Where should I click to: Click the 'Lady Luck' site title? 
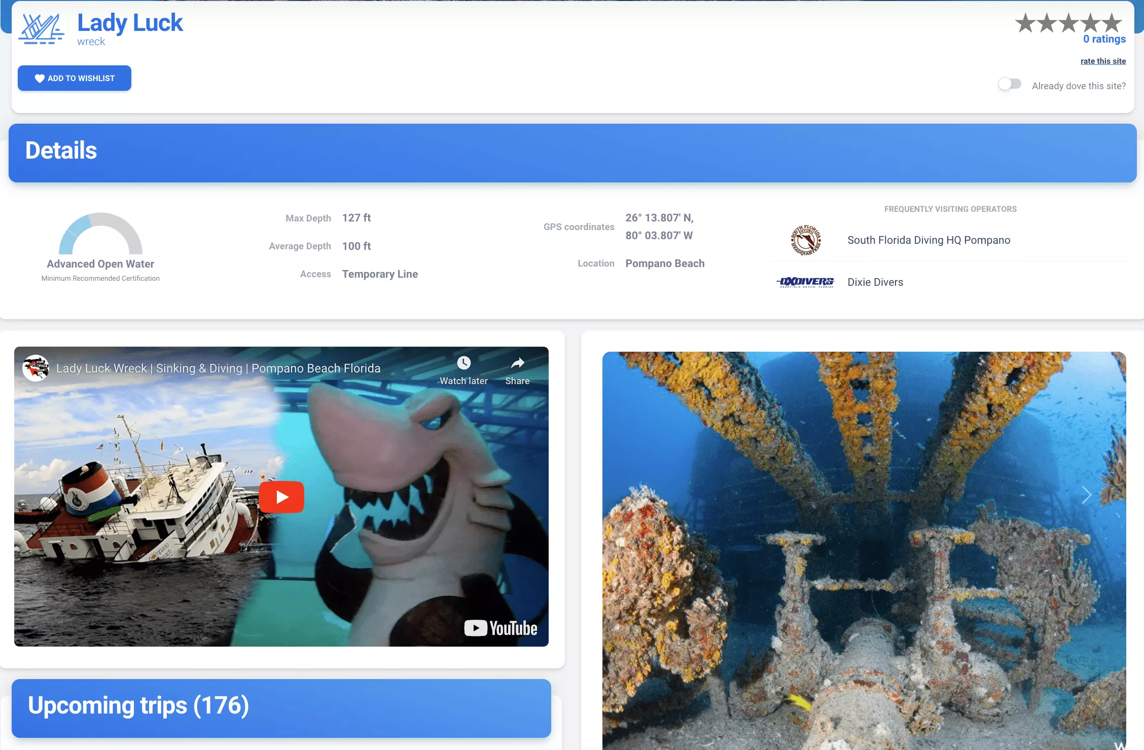pos(130,23)
